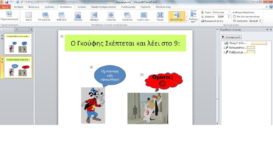Viewport: 273px width, 152px height.
Task: Minimize the ribbon with the caret icon
Action: (267, 7)
